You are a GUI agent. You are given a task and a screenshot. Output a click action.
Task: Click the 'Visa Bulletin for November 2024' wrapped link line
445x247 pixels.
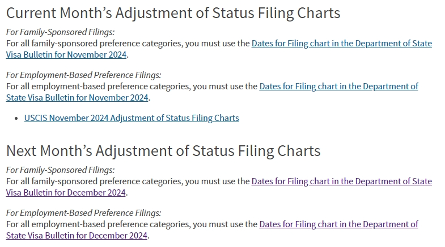click(66, 55)
